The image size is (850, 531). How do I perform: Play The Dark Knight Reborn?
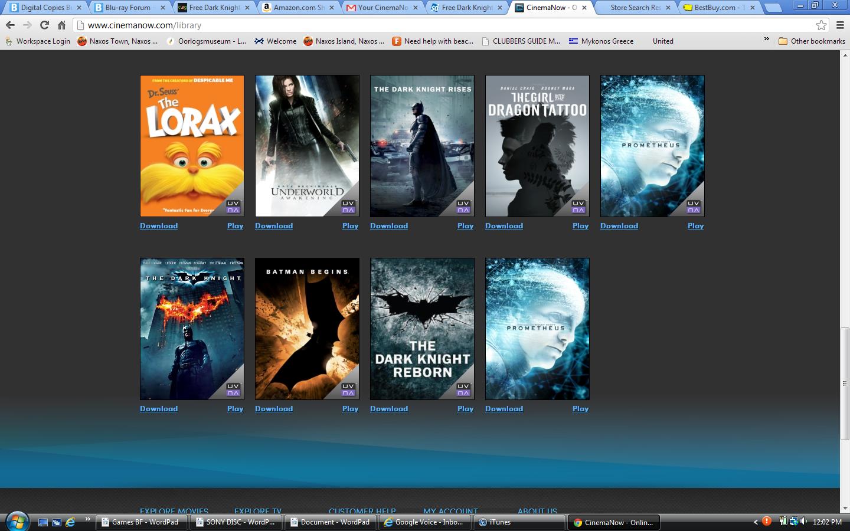[x=466, y=409]
